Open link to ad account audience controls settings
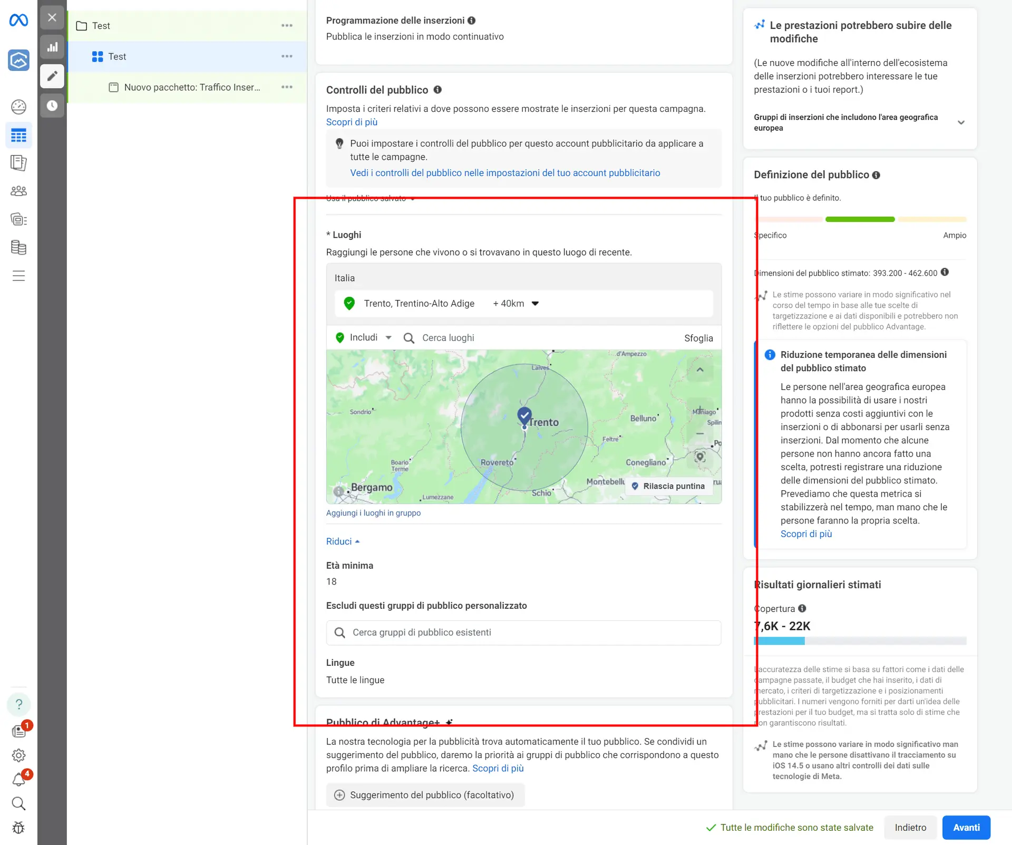Image resolution: width=1012 pixels, height=845 pixels. coord(505,172)
